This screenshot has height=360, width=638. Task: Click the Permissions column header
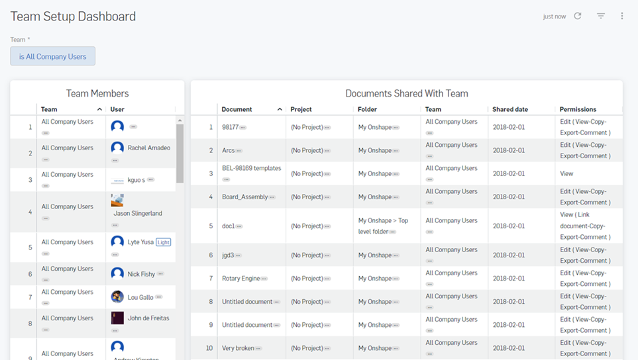click(578, 109)
